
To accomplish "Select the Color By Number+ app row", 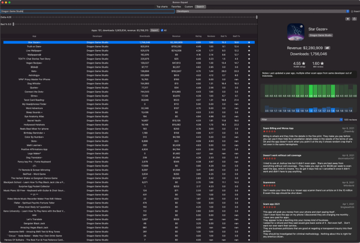I will tap(129, 137).
